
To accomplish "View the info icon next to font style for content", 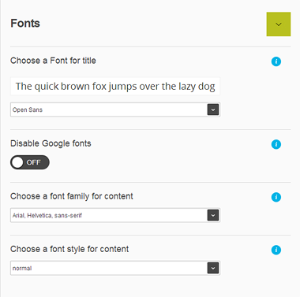I will click(x=276, y=250).
